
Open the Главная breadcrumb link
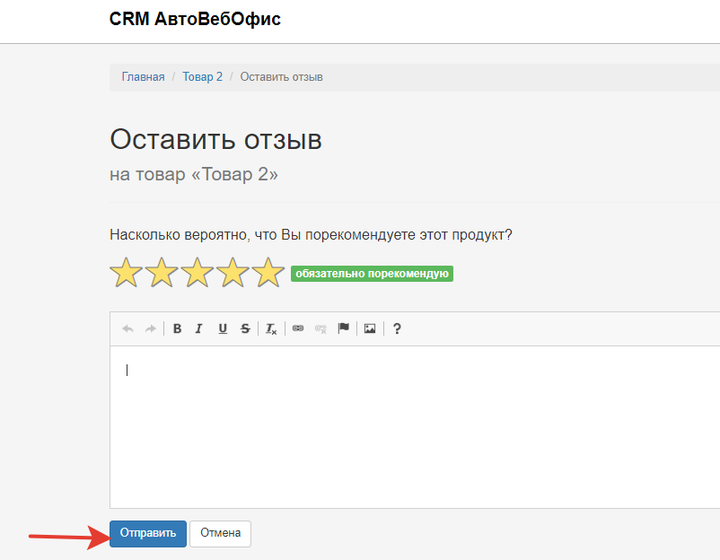click(144, 77)
